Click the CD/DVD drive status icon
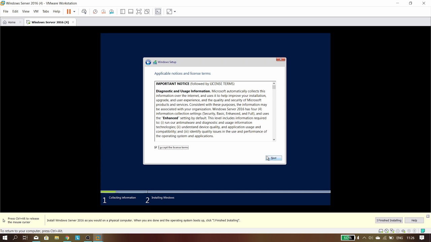 tap(387, 231)
